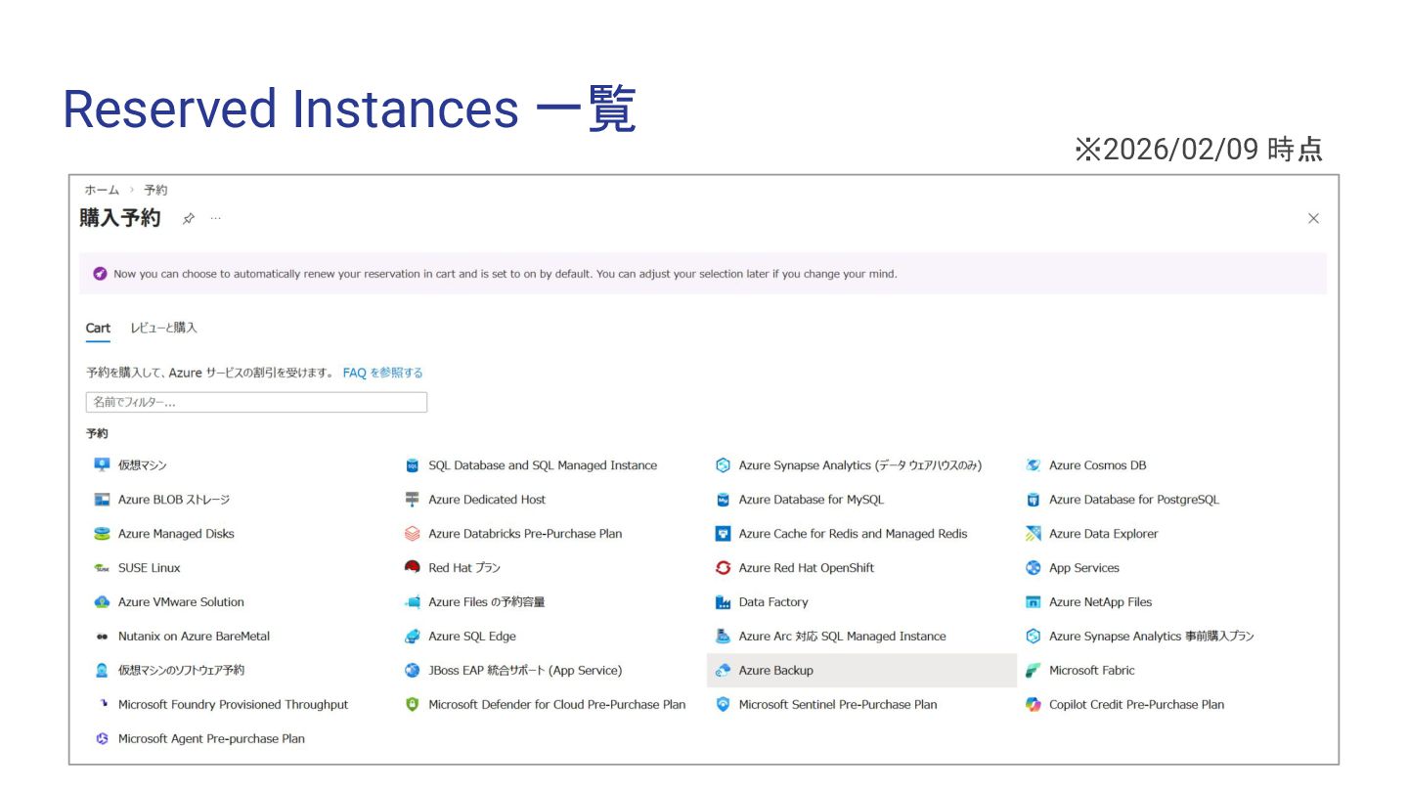Click Nutanix on Azure BareMetal icon

[102, 637]
